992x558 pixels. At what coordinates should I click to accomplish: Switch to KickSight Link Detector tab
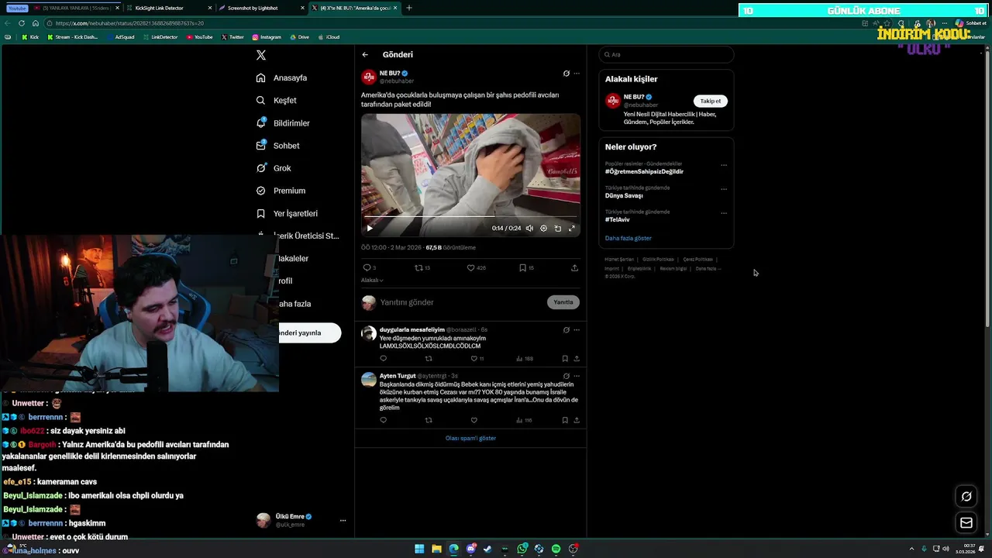(x=170, y=8)
